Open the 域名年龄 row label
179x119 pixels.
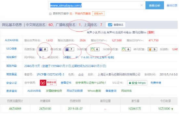click(11, 66)
